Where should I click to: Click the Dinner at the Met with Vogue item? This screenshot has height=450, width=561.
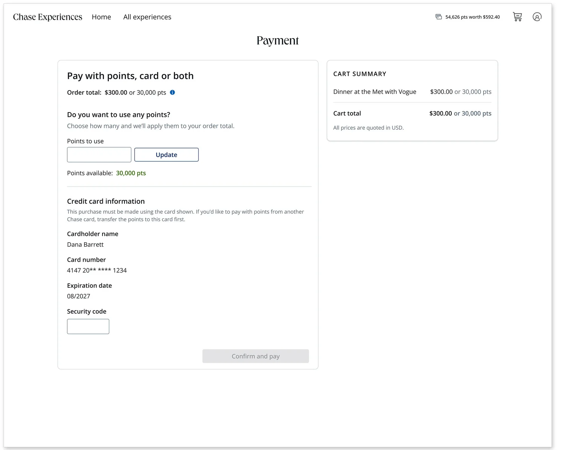[x=375, y=92]
